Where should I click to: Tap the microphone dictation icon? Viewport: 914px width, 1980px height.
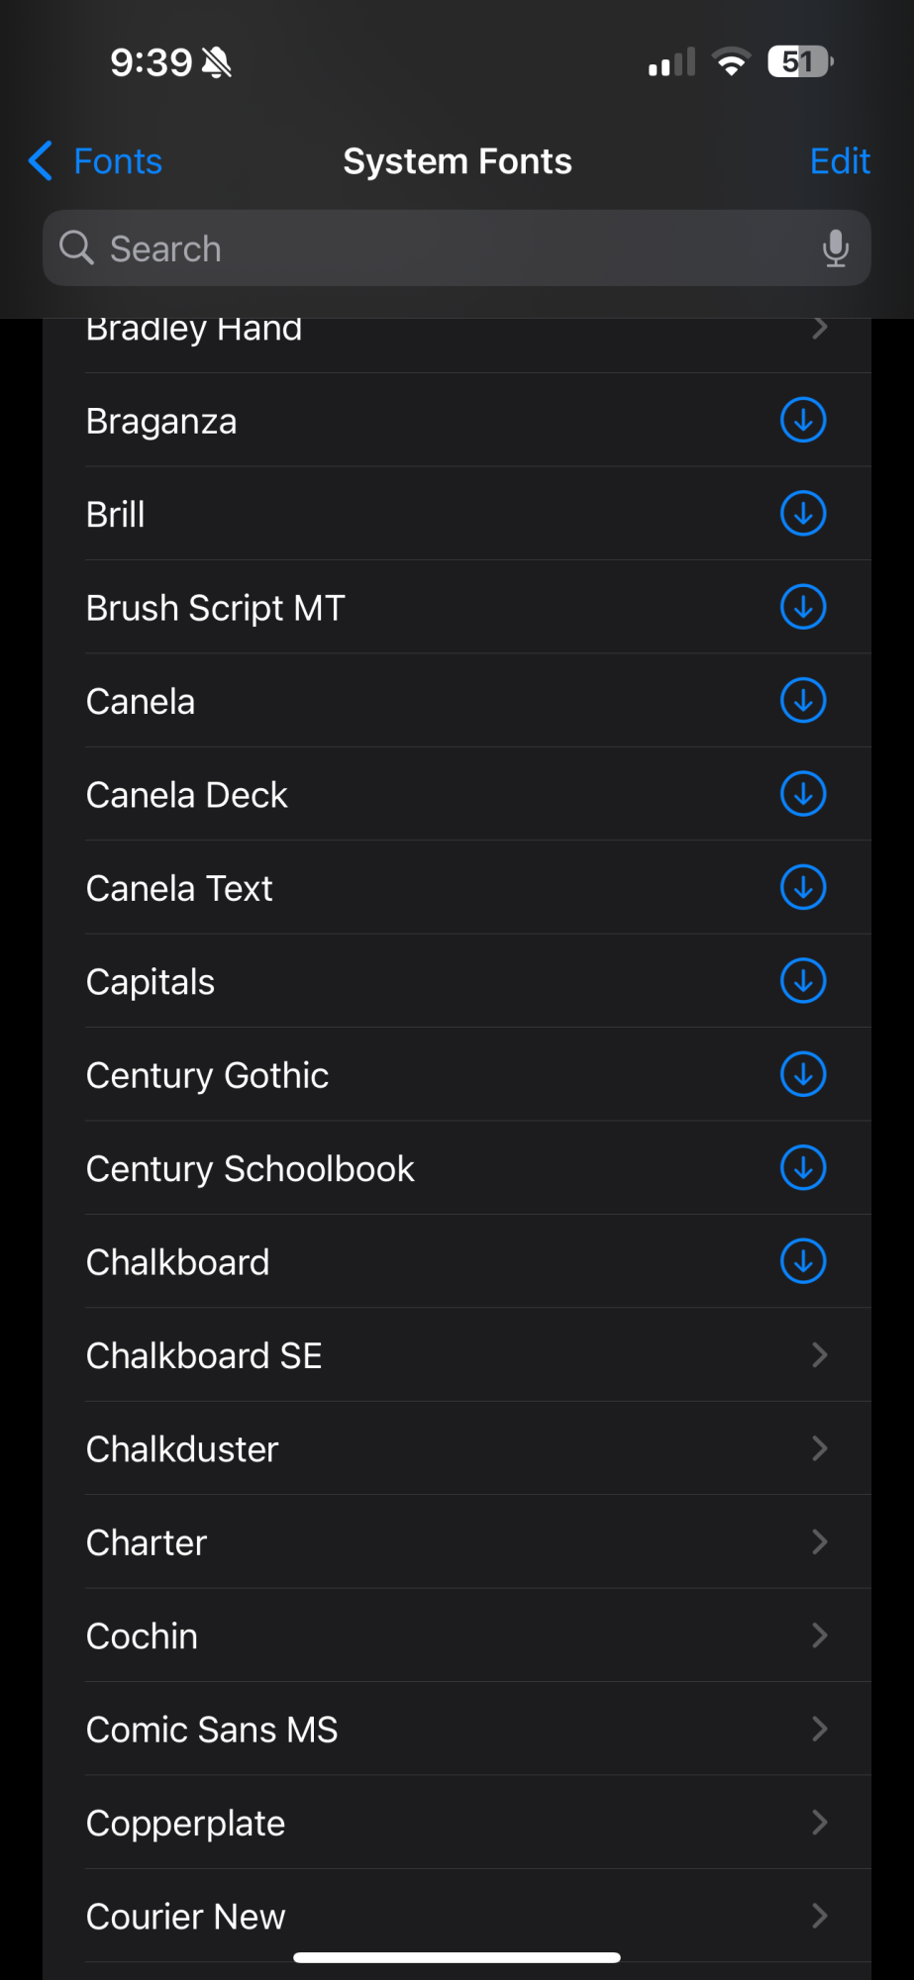[835, 248]
